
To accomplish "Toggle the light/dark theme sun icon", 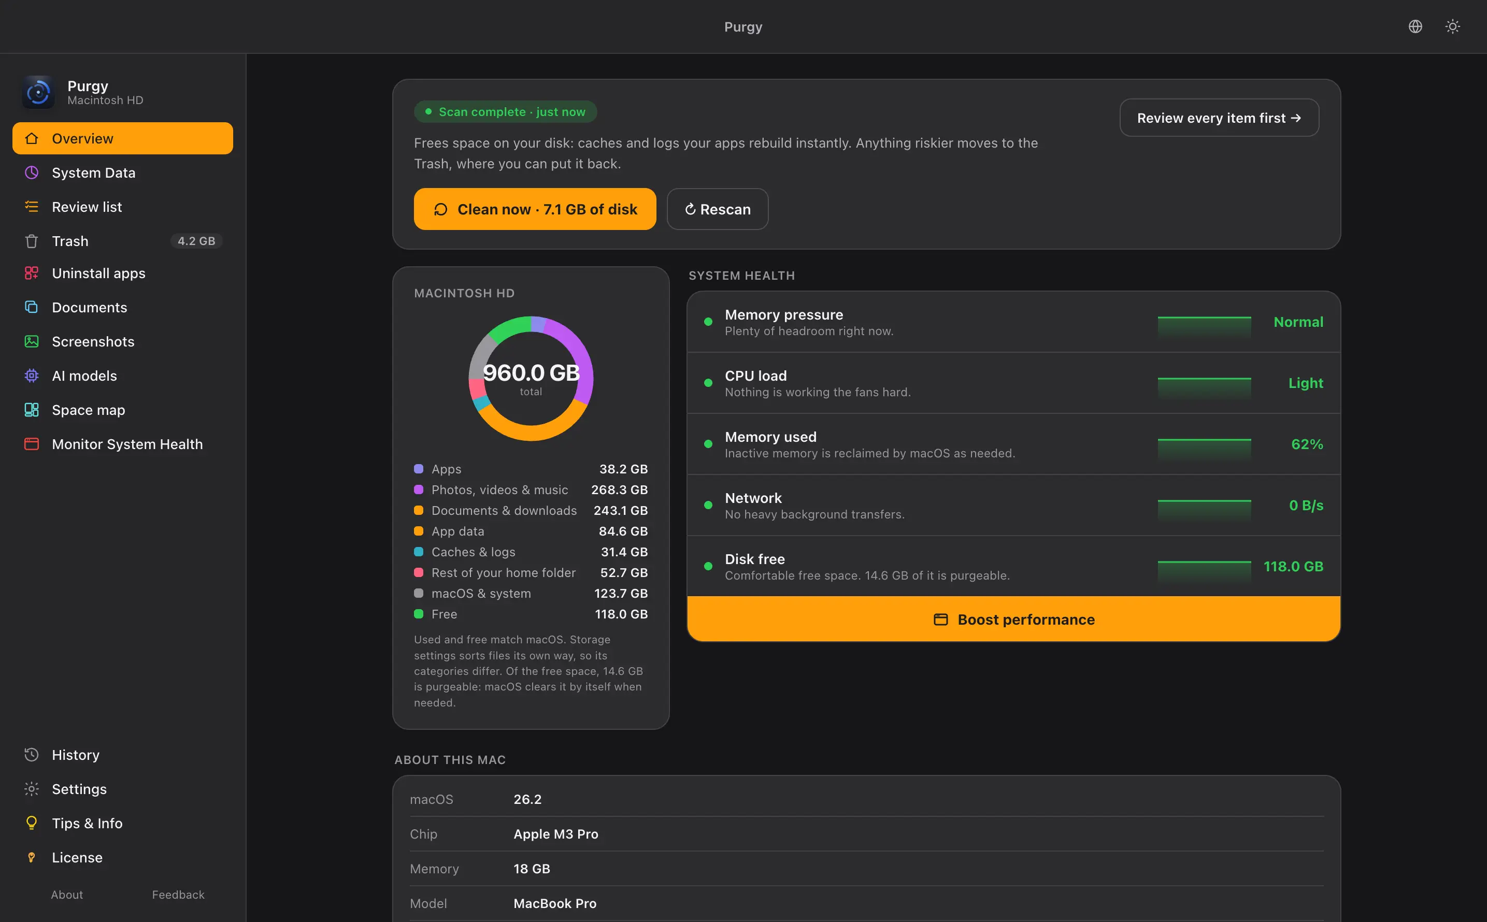I will tap(1452, 26).
